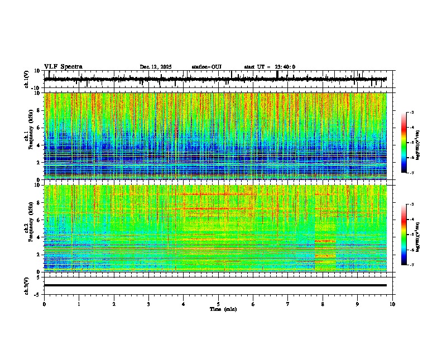This screenshot has height=341, width=442.
Task: Click inside the ch.2 spectrogram panel
Action: 215,228
